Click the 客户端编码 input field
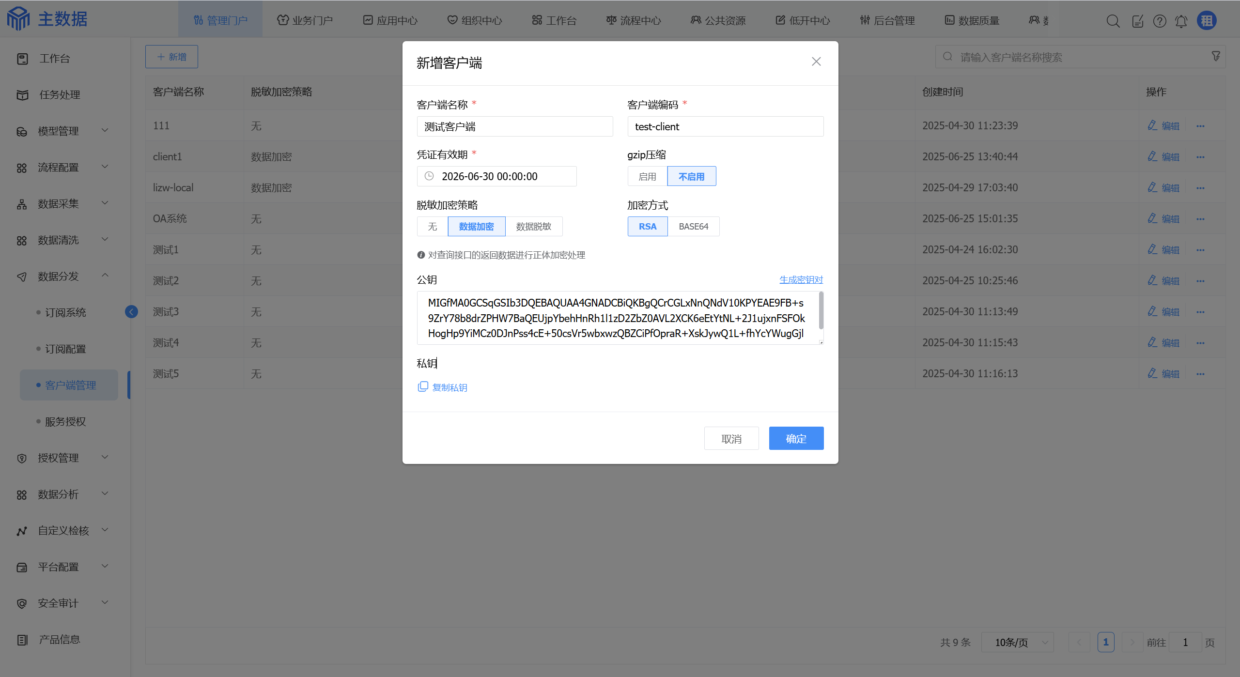Viewport: 1240px width, 677px height. pyautogui.click(x=725, y=127)
